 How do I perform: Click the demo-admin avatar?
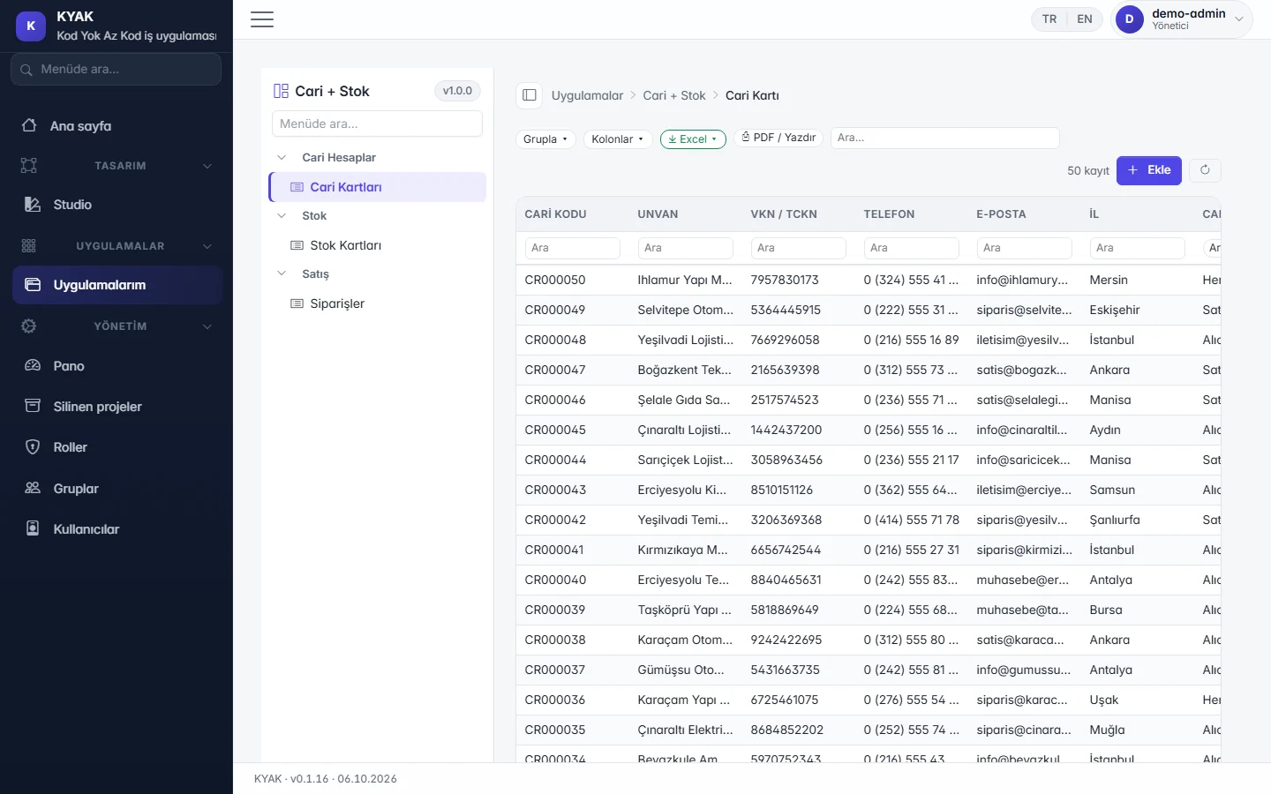tap(1129, 19)
